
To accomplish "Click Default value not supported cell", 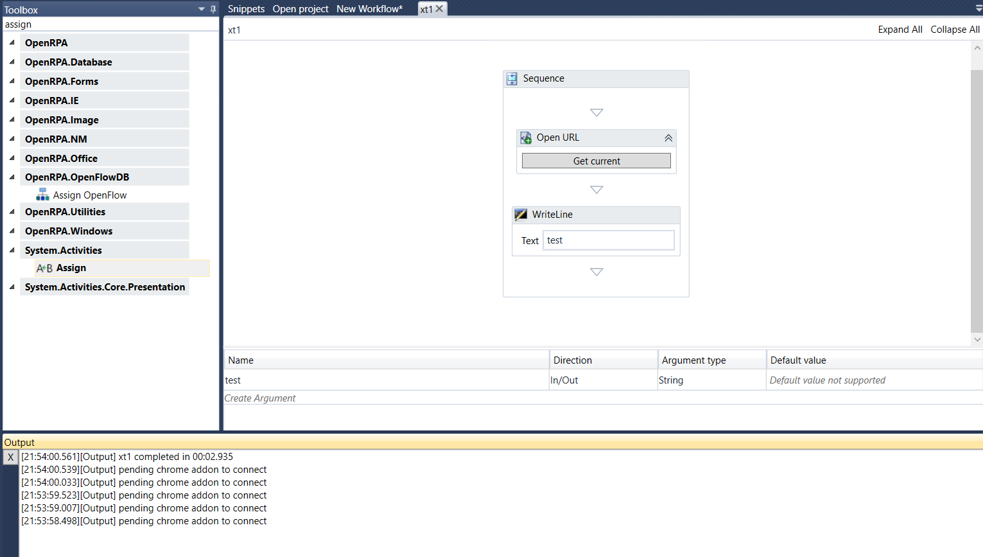I will tap(874, 380).
